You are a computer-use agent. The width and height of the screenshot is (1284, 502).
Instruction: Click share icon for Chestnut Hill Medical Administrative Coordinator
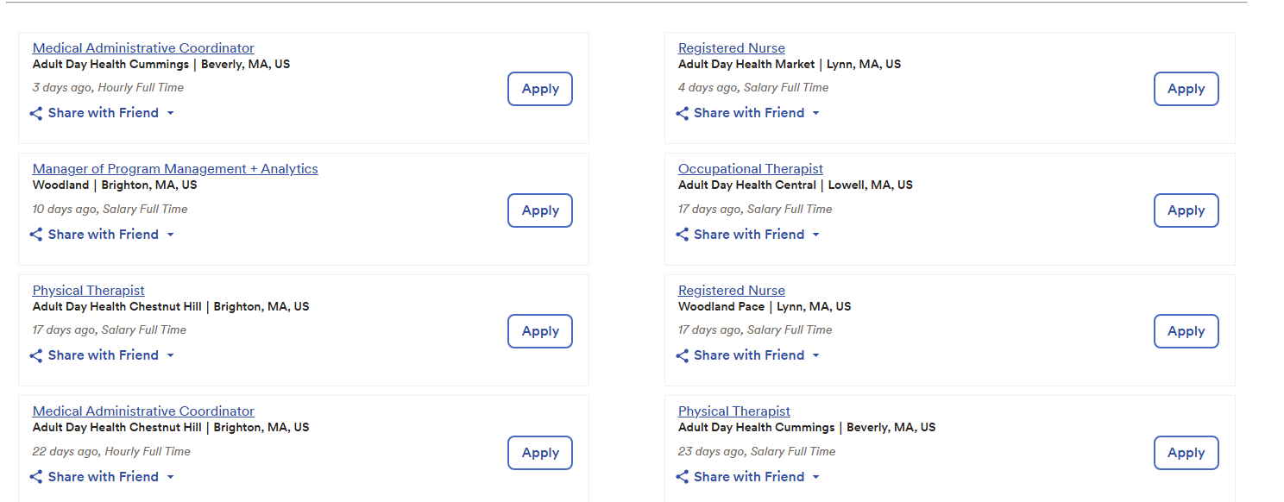coord(36,477)
